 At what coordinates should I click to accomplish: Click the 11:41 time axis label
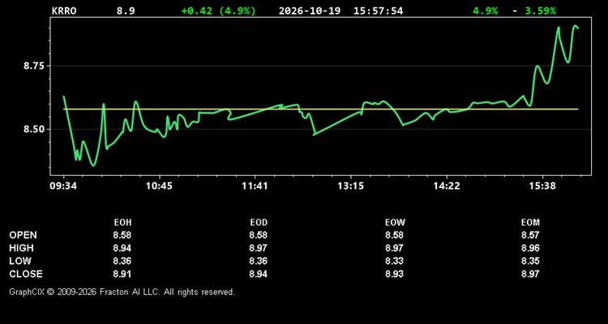(x=255, y=186)
